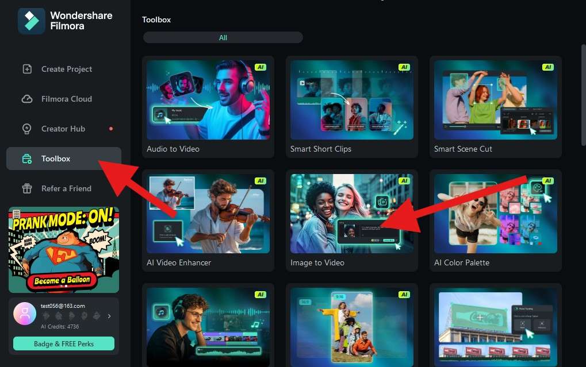Click the Image to Video label

(x=317, y=263)
